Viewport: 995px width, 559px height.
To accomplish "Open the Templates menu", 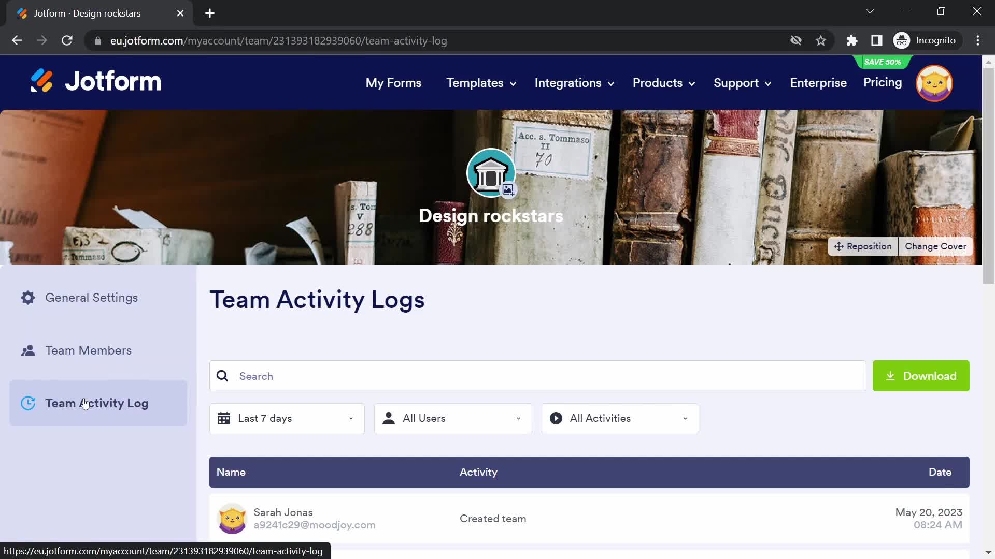I will [480, 83].
